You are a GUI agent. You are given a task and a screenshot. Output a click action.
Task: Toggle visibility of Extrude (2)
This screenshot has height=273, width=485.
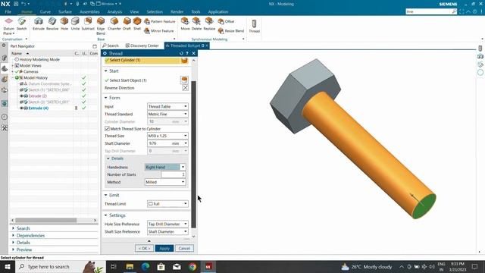pos(22,96)
